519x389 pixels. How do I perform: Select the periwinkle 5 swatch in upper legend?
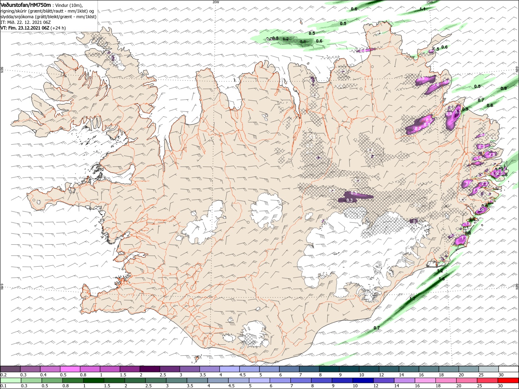270,369
